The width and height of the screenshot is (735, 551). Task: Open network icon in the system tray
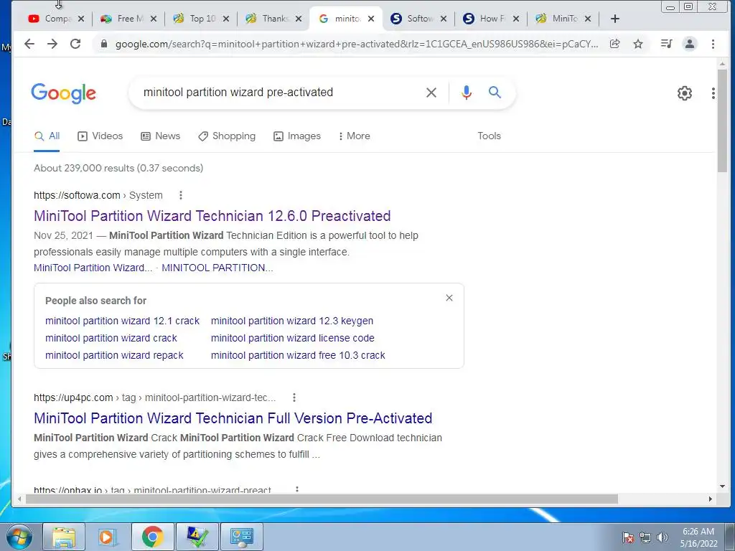click(x=645, y=537)
